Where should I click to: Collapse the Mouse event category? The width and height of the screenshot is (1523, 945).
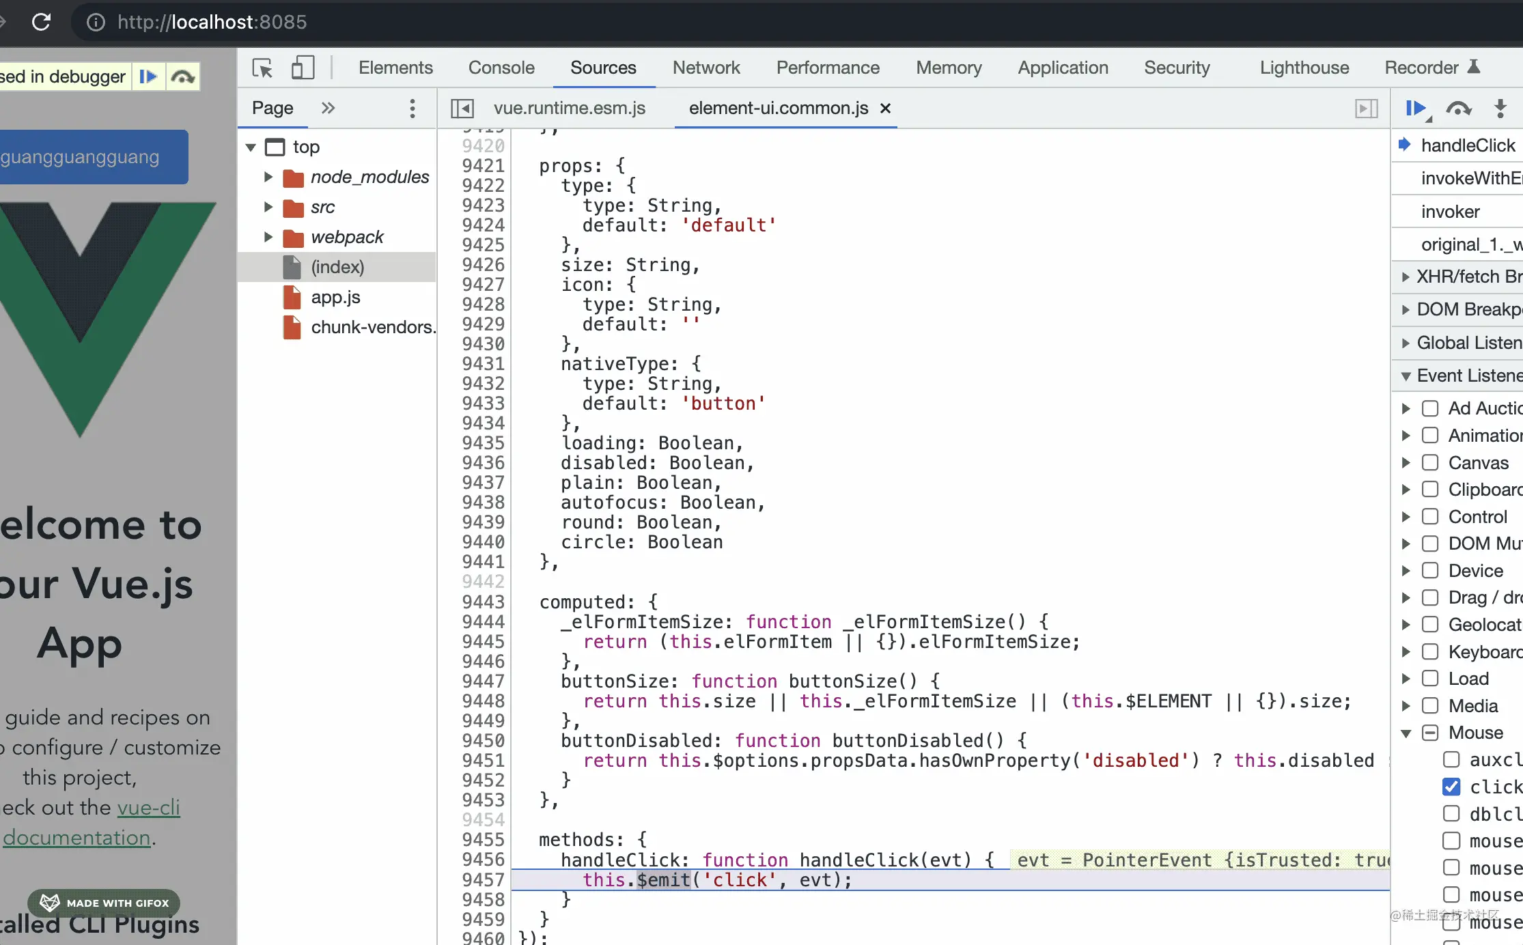coord(1406,733)
